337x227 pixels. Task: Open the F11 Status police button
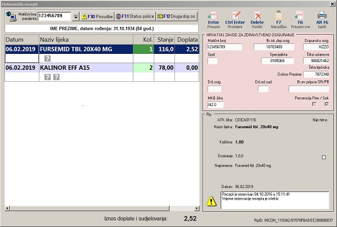(x=135, y=16)
